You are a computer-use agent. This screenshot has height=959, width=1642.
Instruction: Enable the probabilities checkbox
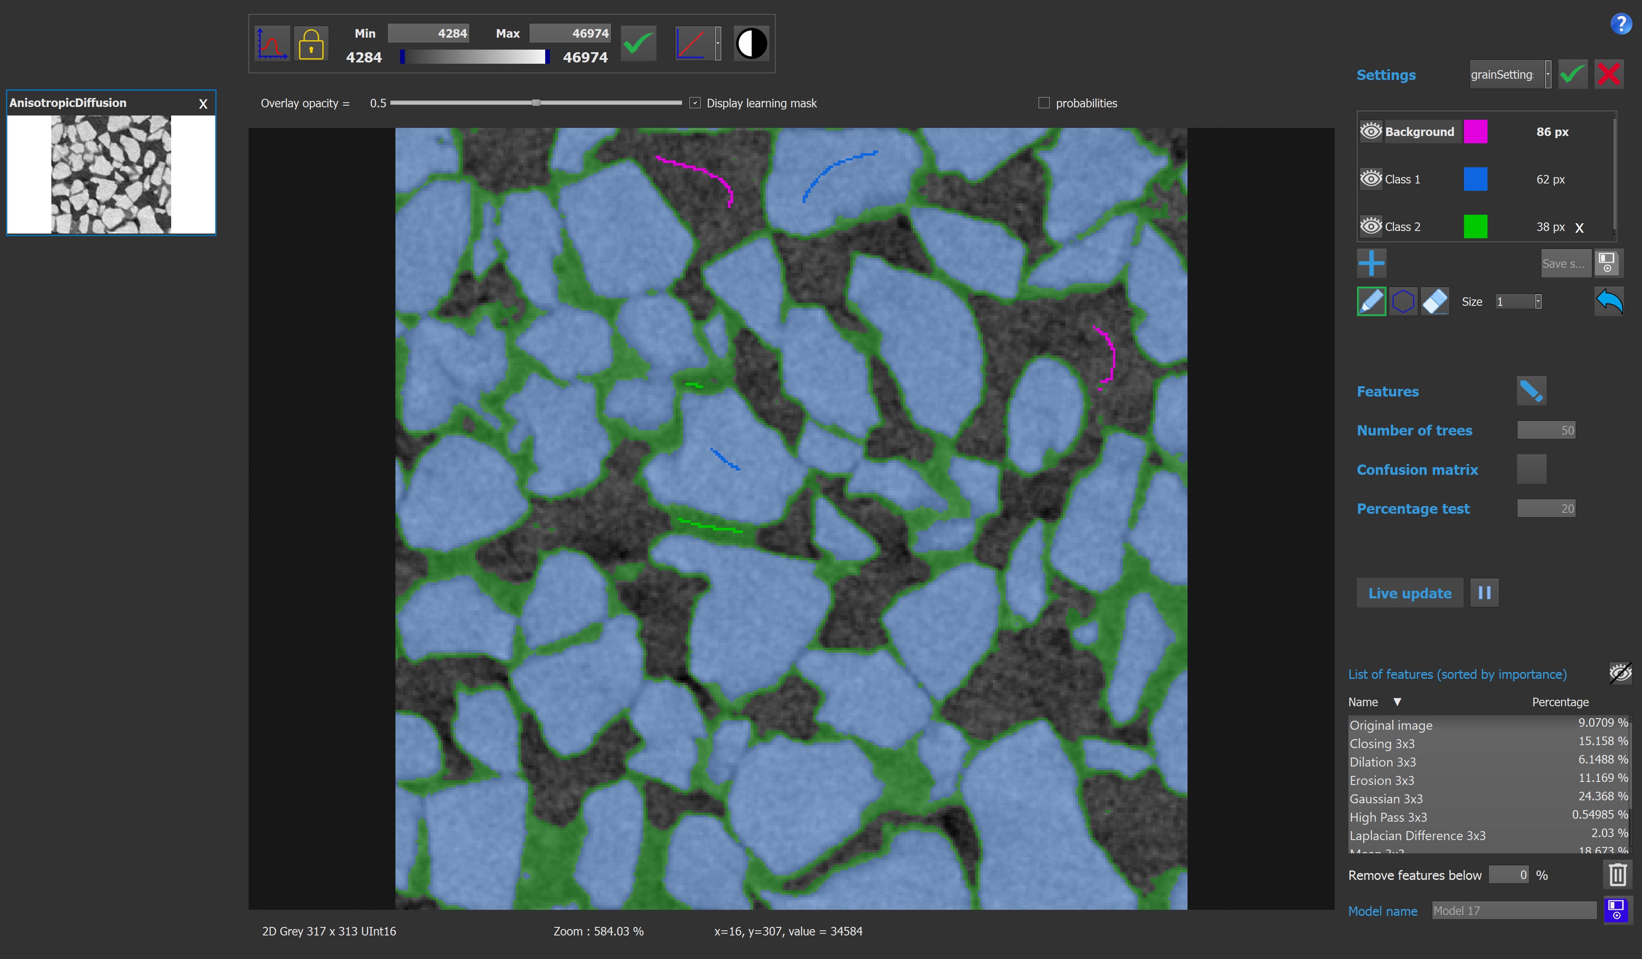click(x=1044, y=103)
